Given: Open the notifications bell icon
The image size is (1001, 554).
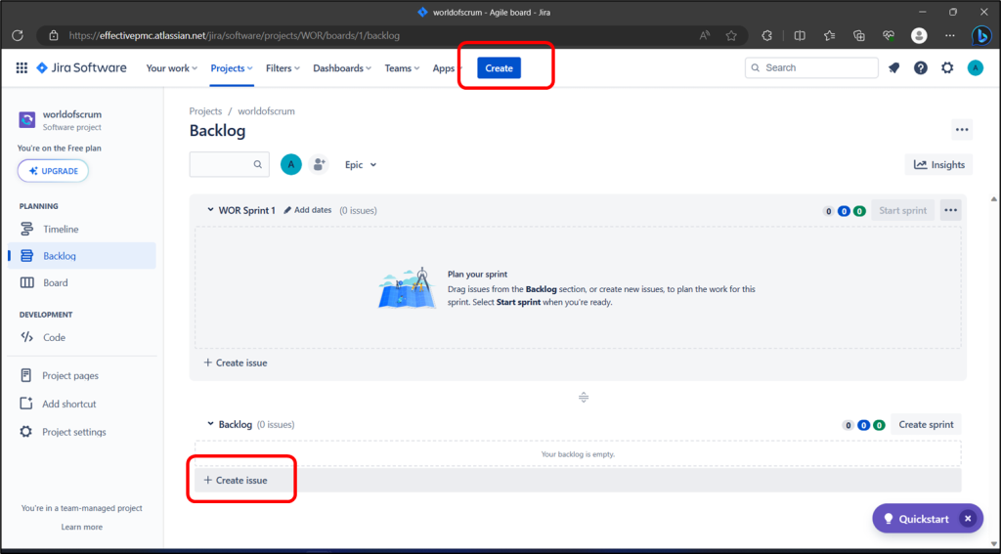Looking at the screenshot, I should click(x=893, y=67).
